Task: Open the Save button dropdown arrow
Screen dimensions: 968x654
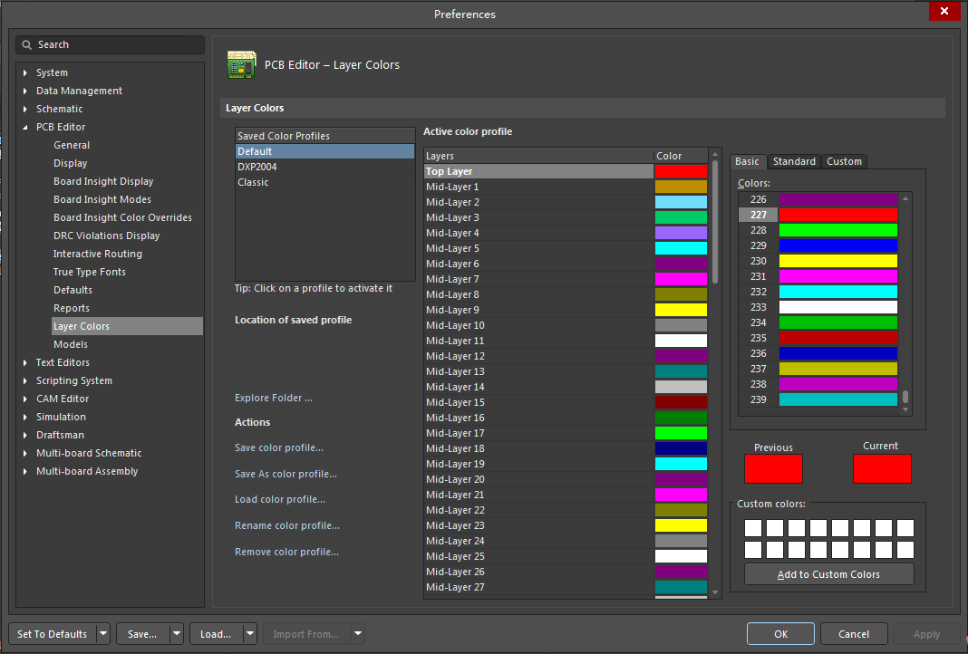Action: (174, 633)
